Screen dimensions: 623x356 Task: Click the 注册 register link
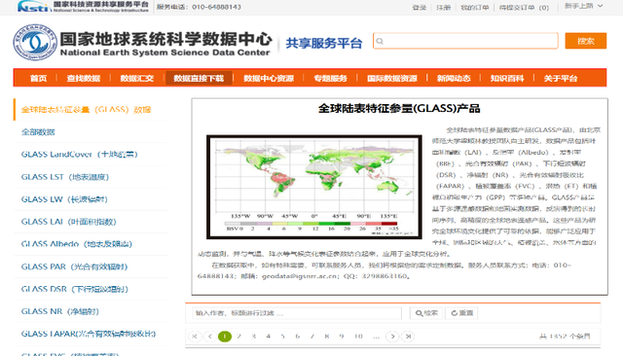pos(444,7)
